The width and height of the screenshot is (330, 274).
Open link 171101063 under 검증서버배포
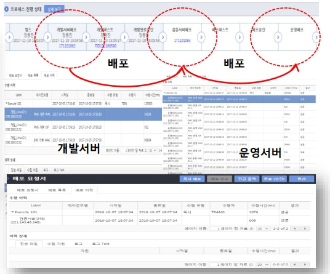point(182,41)
